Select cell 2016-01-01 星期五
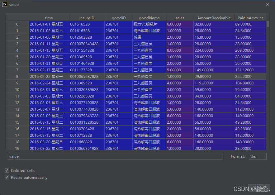The width and height of the screenshot is (275, 195). [49, 24]
